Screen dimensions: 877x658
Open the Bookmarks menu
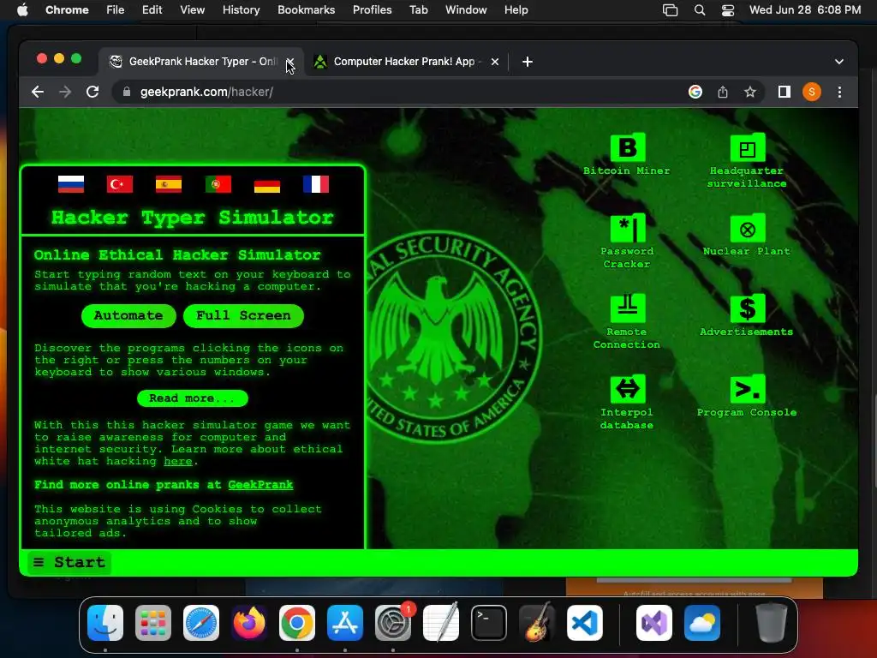coord(306,9)
